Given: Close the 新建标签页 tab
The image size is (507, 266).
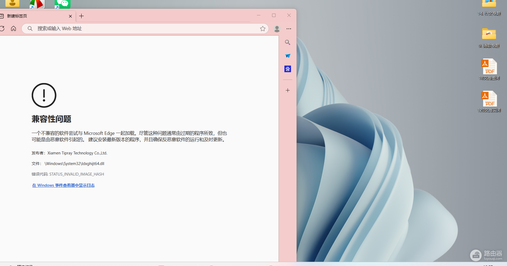Looking at the screenshot, I should [x=70, y=16].
